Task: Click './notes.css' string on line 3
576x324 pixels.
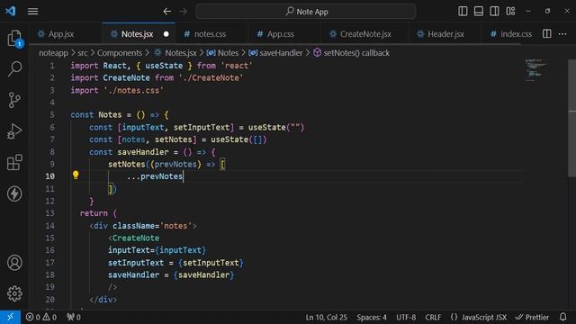Action: click(x=134, y=90)
